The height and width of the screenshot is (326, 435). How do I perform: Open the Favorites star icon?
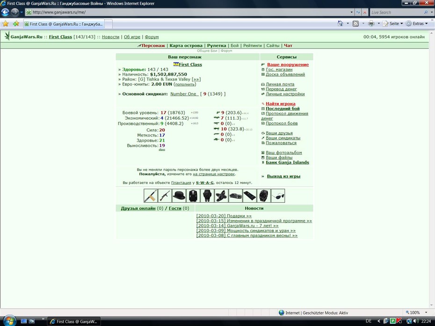6,24
